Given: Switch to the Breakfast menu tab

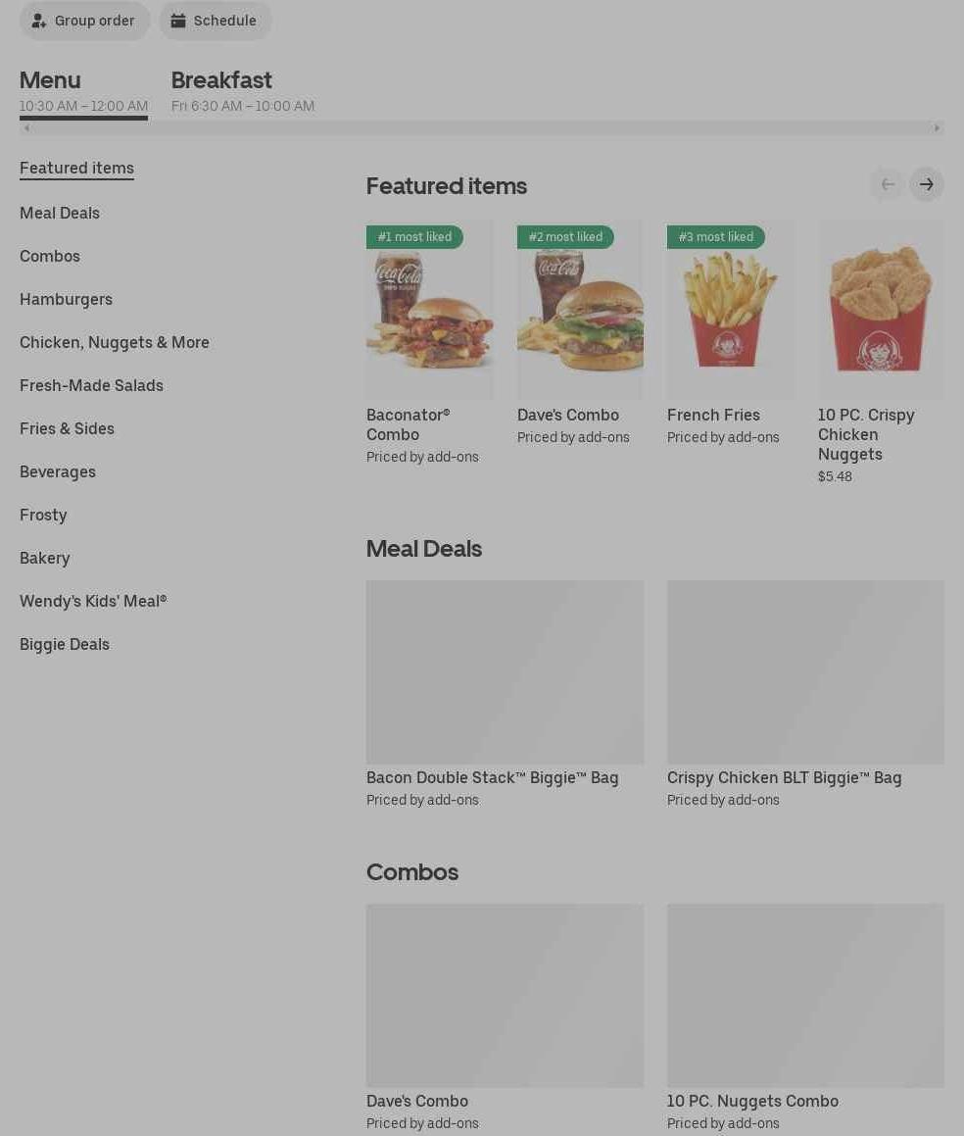Looking at the screenshot, I should pyautogui.click(x=243, y=91).
